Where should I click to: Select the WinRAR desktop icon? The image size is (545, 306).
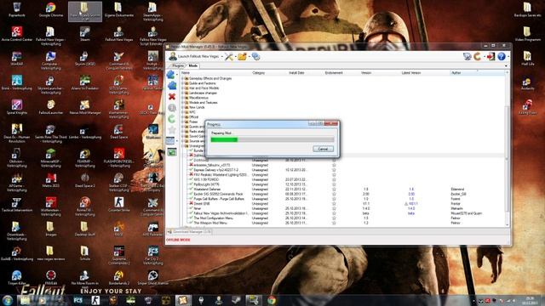coord(17,59)
